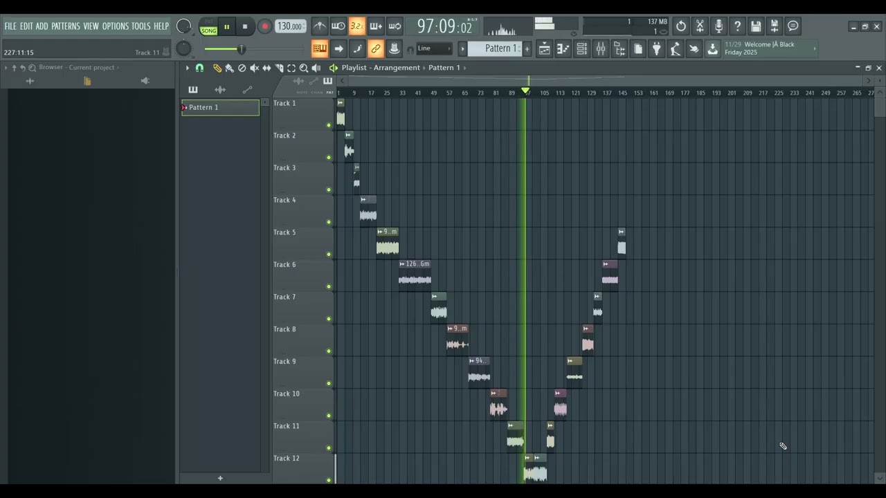Open the OPTIONS menu
Image resolution: width=886 pixels, height=498 pixels.
tap(116, 26)
